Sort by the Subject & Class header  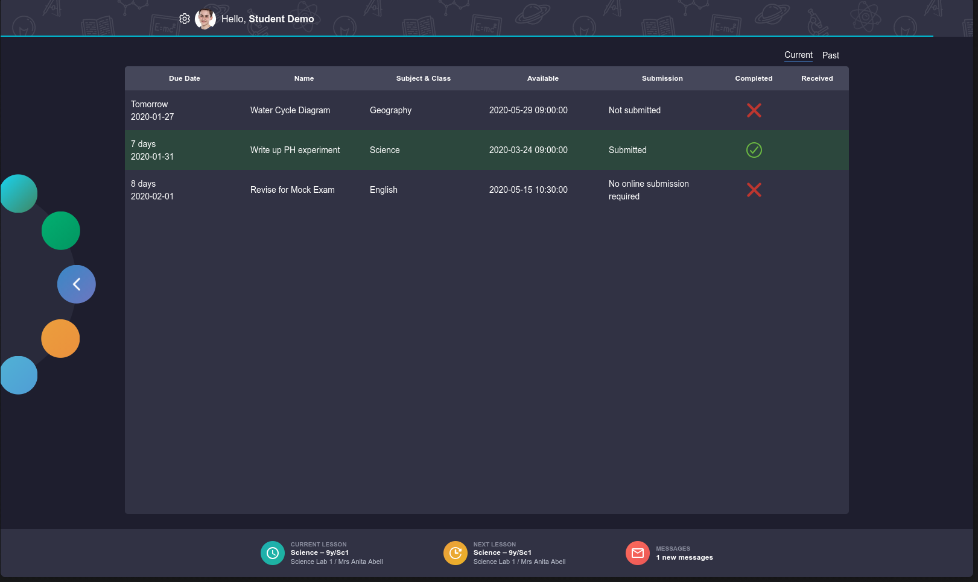click(x=424, y=78)
